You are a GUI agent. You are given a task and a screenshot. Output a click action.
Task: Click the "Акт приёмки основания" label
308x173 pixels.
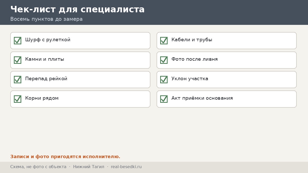point(202,98)
